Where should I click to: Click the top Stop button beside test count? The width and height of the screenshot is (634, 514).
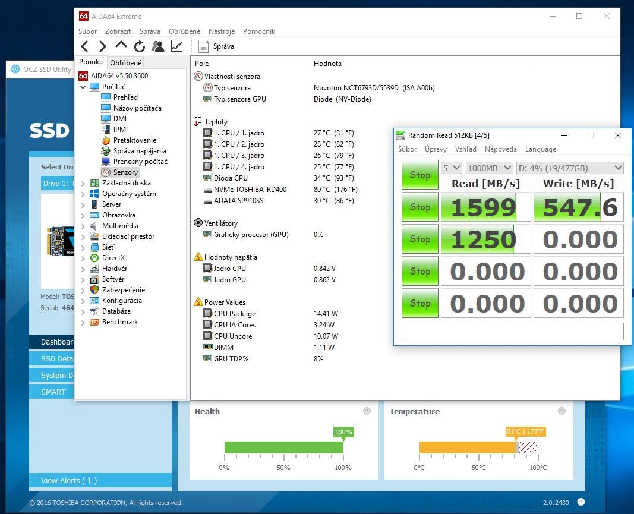419,175
